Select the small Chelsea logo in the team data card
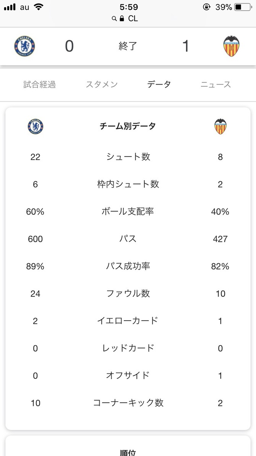The height and width of the screenshot is (456, 256). [36, 127]
